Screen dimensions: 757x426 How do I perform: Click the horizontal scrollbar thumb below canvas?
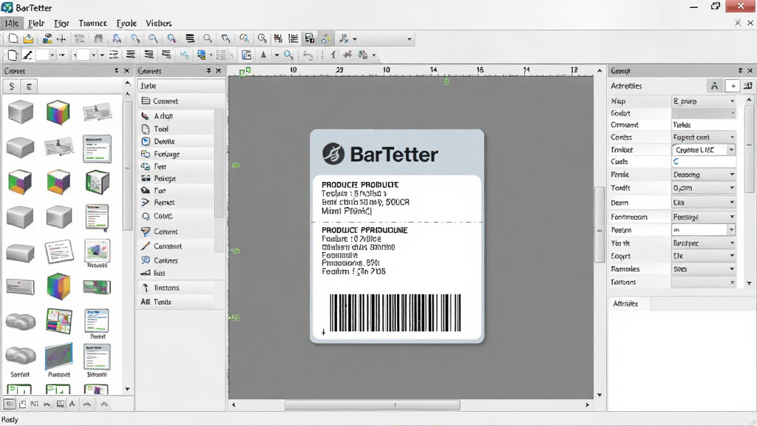click(373, 405)
